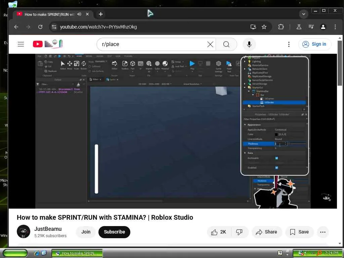
Task: Collapse the Appearance properties section
Action: point(245,125)
